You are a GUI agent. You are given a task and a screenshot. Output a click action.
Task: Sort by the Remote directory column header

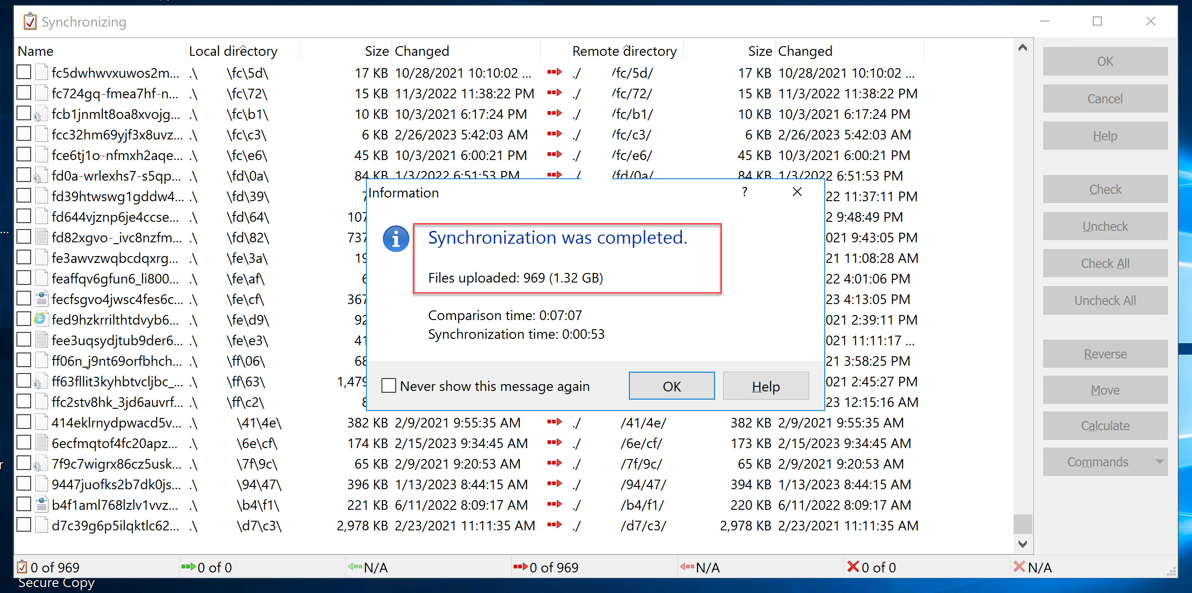624,51
